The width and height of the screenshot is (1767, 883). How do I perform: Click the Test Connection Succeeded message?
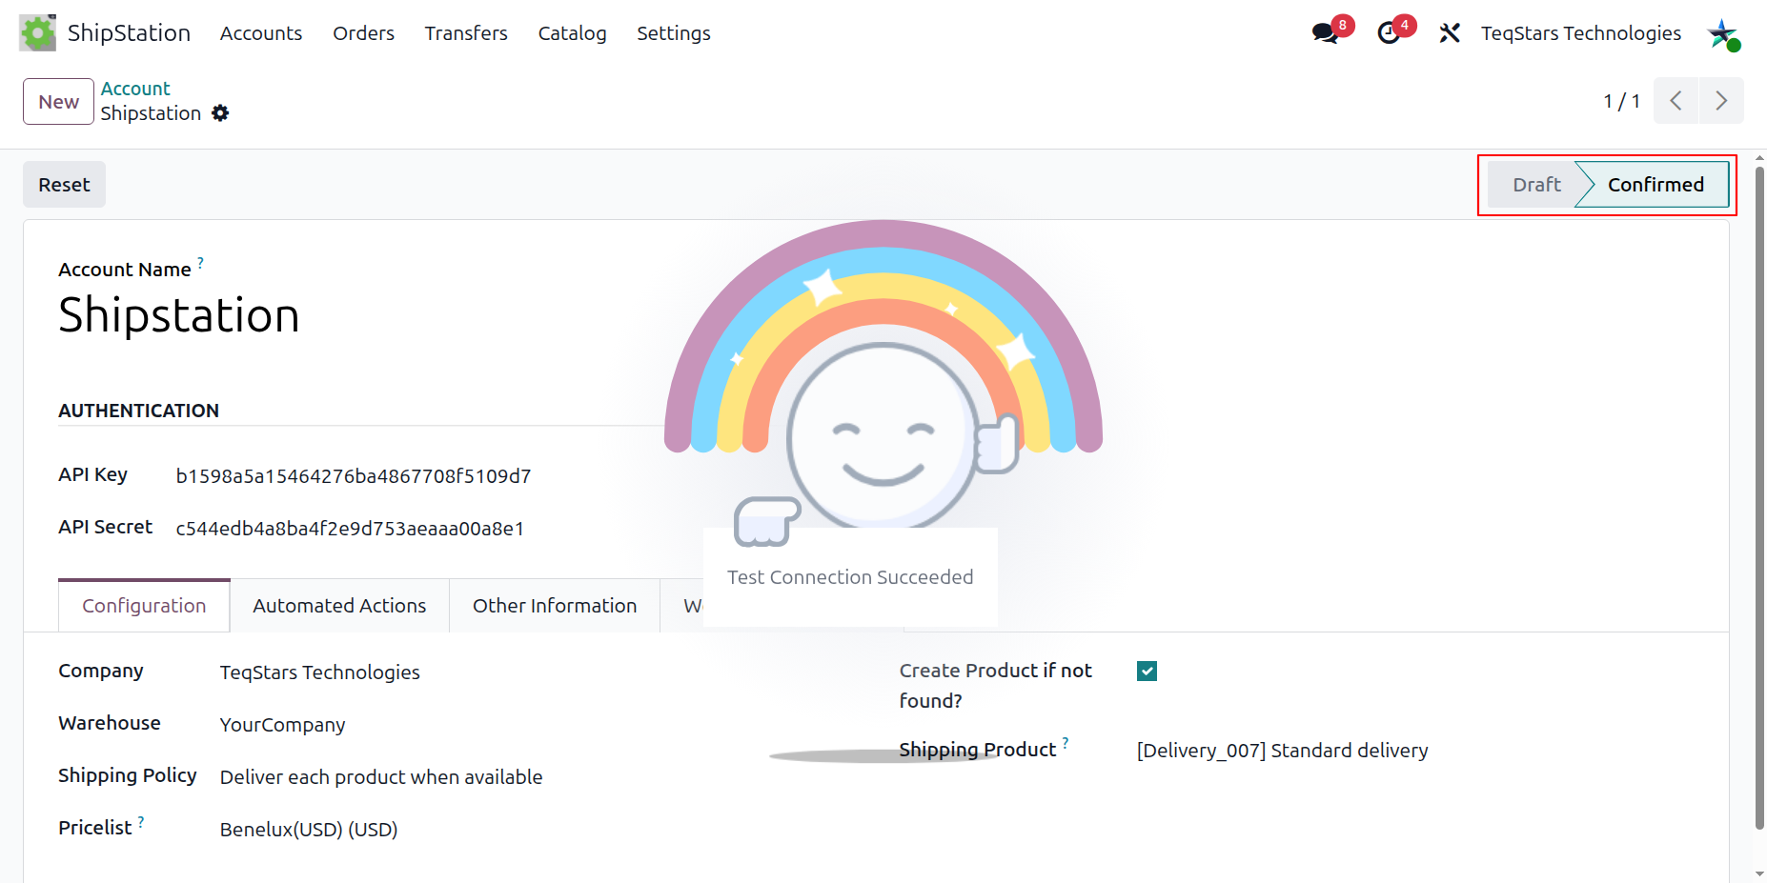(850, 577)
